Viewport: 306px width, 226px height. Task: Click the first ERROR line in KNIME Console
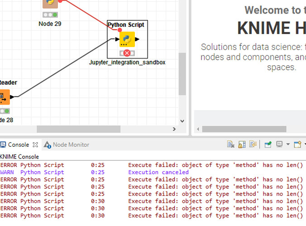152,165
